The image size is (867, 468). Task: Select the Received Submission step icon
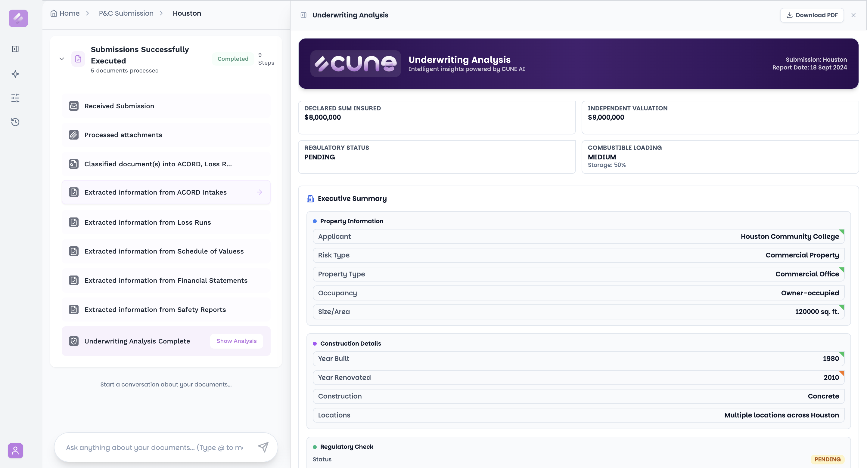tap(74, 106)
